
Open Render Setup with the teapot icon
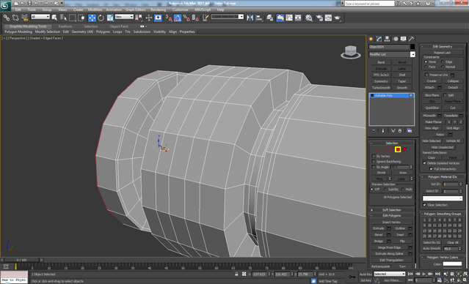click(x=319, y=18)
